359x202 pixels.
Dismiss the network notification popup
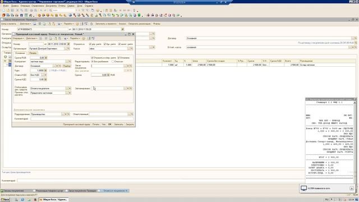coord(352,189)
